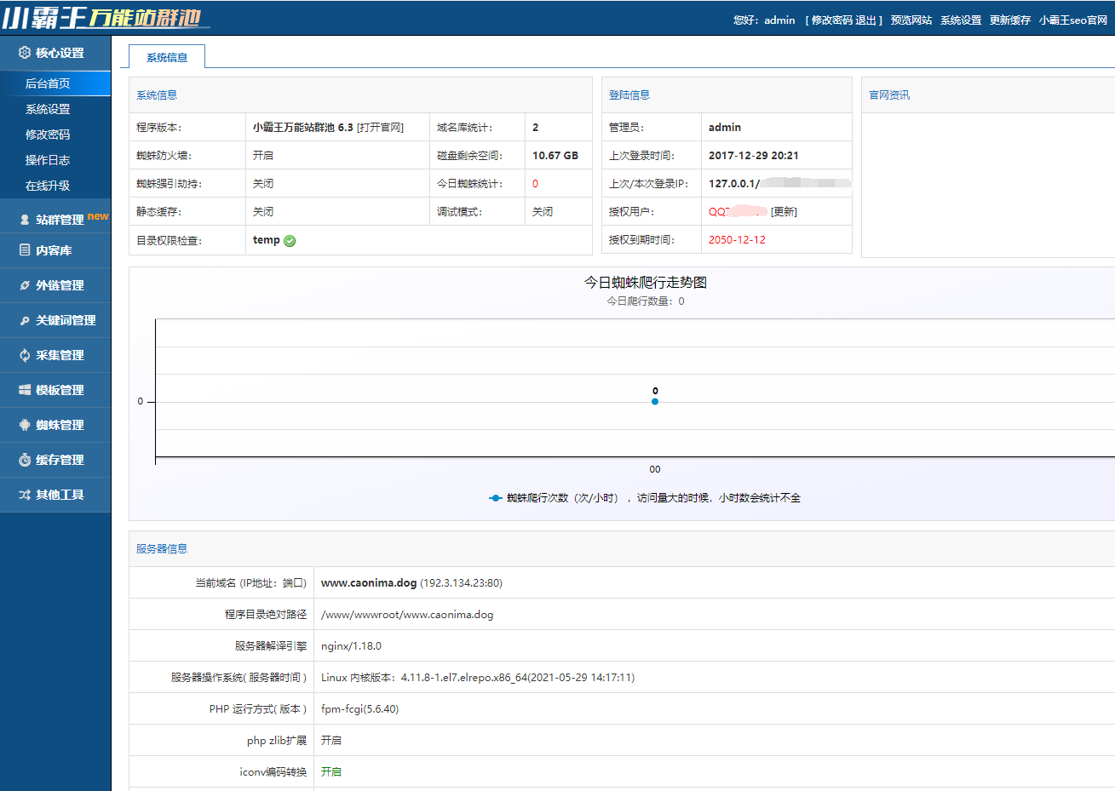The image size is (1115, 791).
Task: Click the windows icon beside 模板管理
Action: tap(25, 390)
